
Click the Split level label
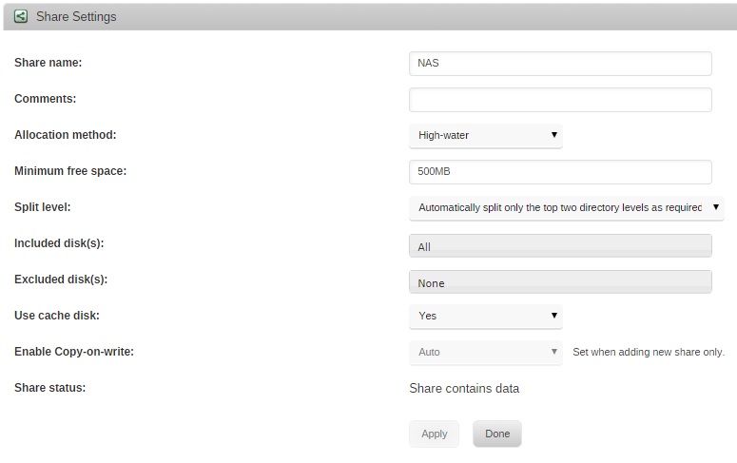[42, 207]
